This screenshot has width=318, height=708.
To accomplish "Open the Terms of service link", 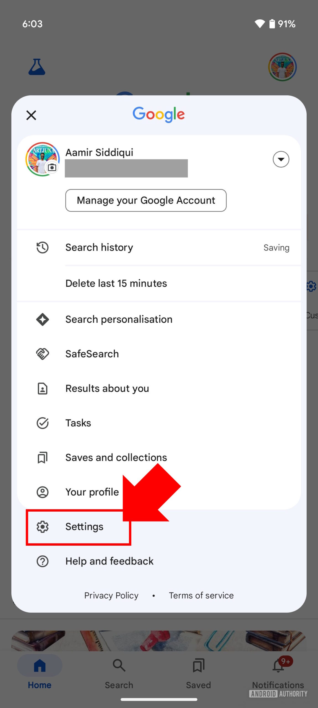I will click(201, 595).
